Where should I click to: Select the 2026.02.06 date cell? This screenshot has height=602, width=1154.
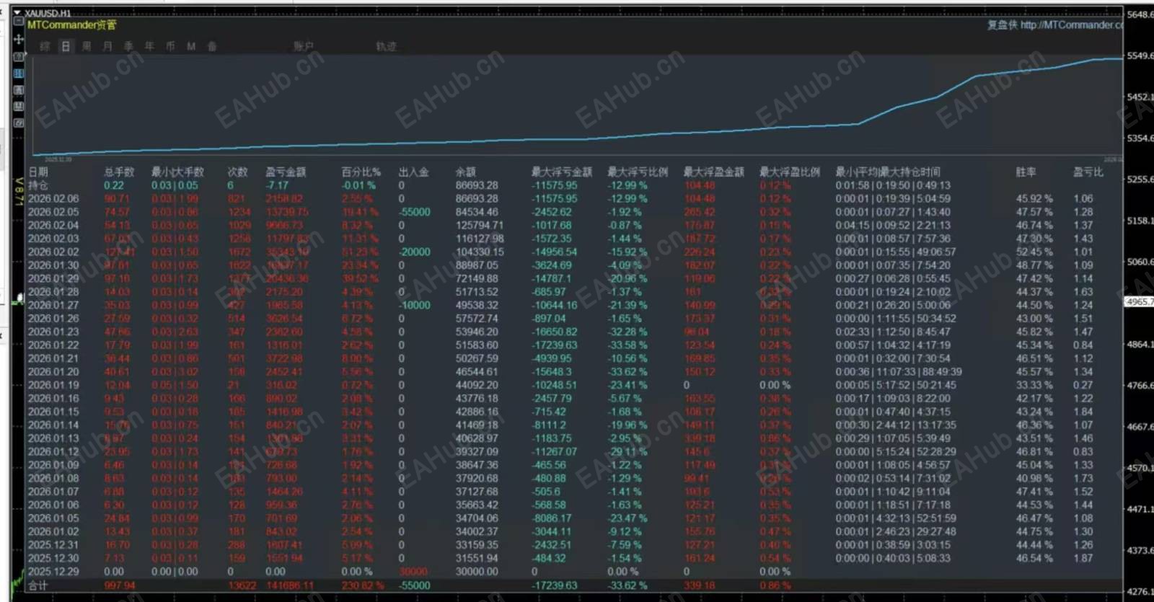click(x=53, y=199)
